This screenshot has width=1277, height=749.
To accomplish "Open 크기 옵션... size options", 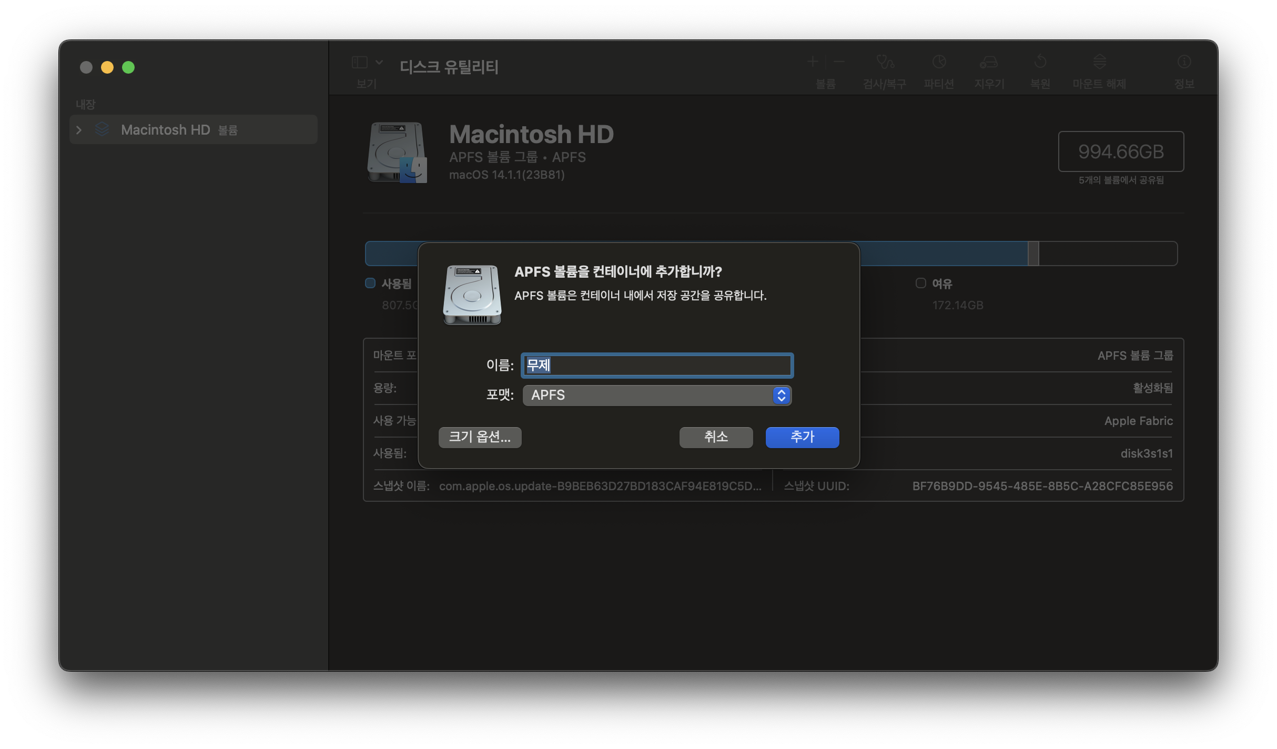I will pyautogui.click(x=480, y=437).
